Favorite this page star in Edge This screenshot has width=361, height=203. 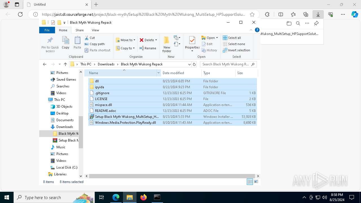pos(252,14)
